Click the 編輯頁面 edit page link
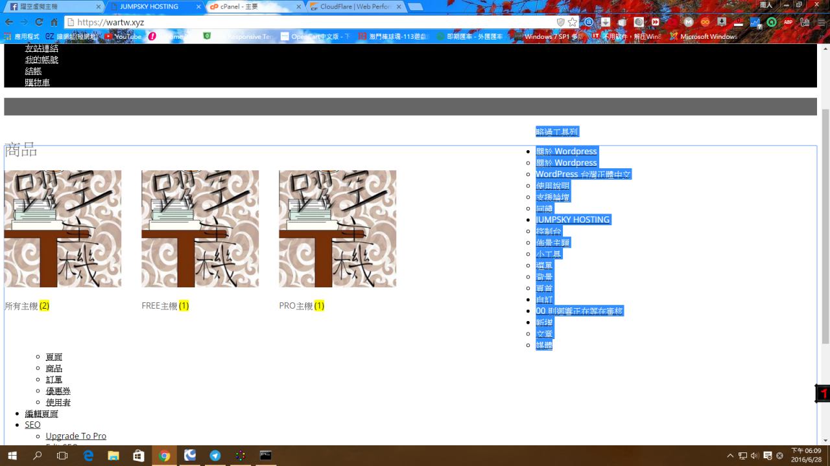 click(x=41, y=414)
